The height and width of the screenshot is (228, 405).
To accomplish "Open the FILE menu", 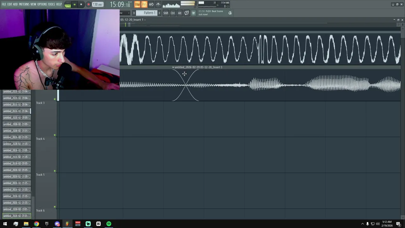I will (x=4, y=4).
